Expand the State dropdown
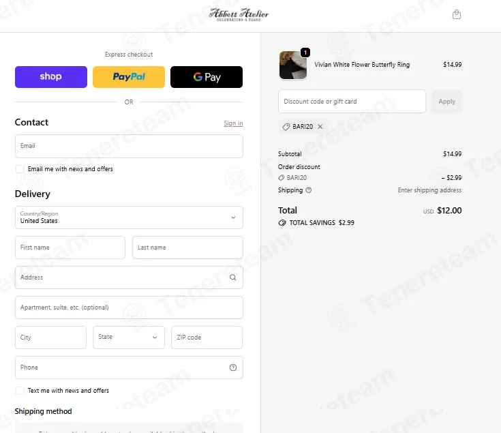The image size is (501, 433). [129, 337]
